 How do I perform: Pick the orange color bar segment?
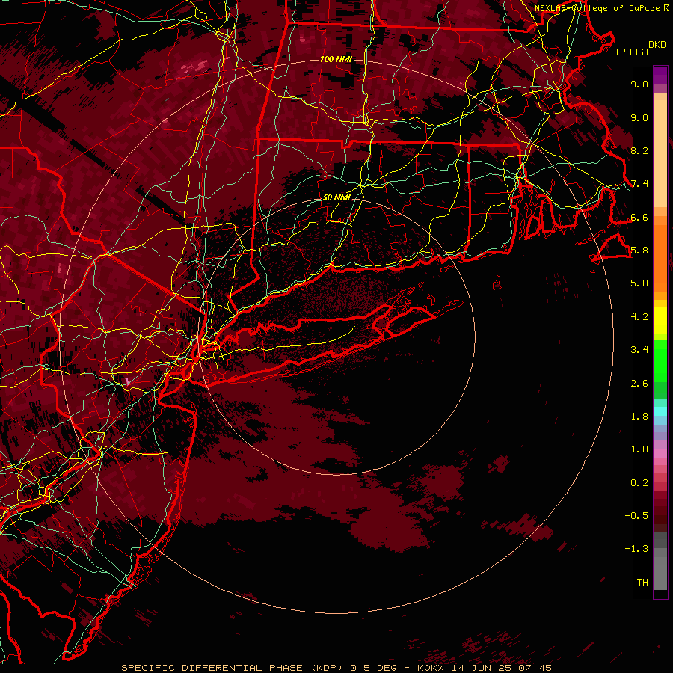click(x=660, y=259)
